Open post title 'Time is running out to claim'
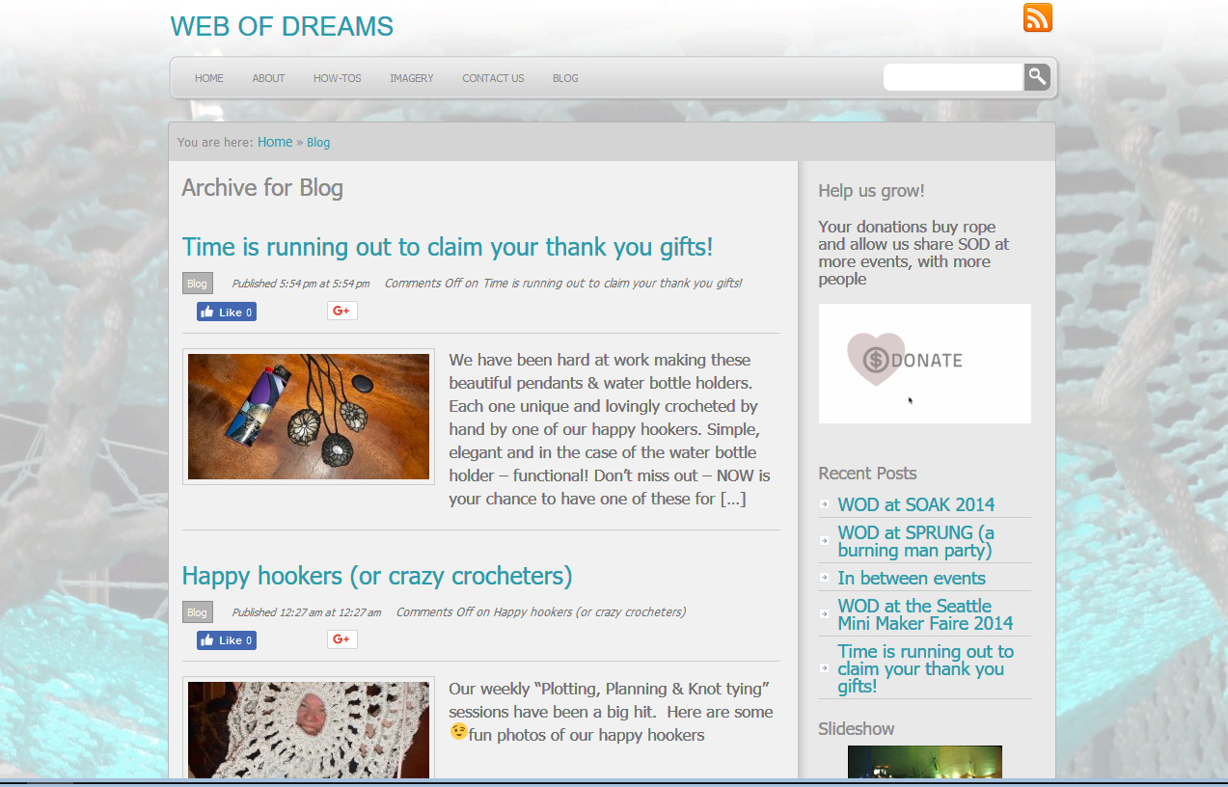Image resolution: width=1228 pixels, height=787 pixels. tap(448, 247)
